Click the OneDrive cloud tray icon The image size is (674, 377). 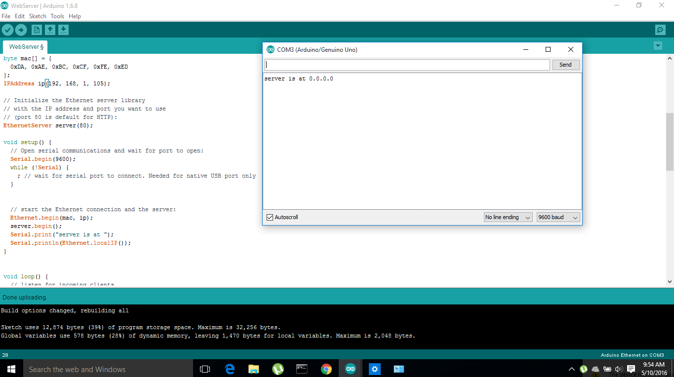pos(595,369)
